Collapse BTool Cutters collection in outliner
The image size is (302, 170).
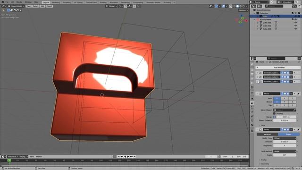tap(255, 19)
